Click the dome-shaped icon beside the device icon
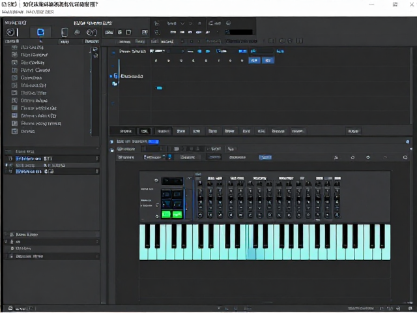Screen dimensions: 417x313 (x=77, y=33)
